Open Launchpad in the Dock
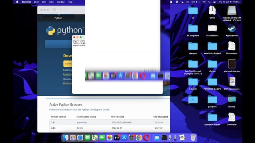This screenshot has height=143, width=255. [73, 138]
